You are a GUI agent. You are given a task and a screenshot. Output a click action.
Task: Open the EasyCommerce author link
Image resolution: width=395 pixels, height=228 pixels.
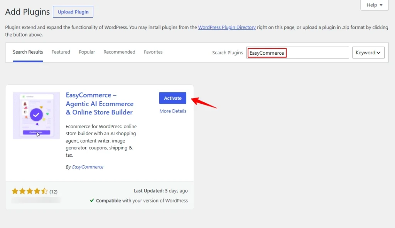point(88,167)
